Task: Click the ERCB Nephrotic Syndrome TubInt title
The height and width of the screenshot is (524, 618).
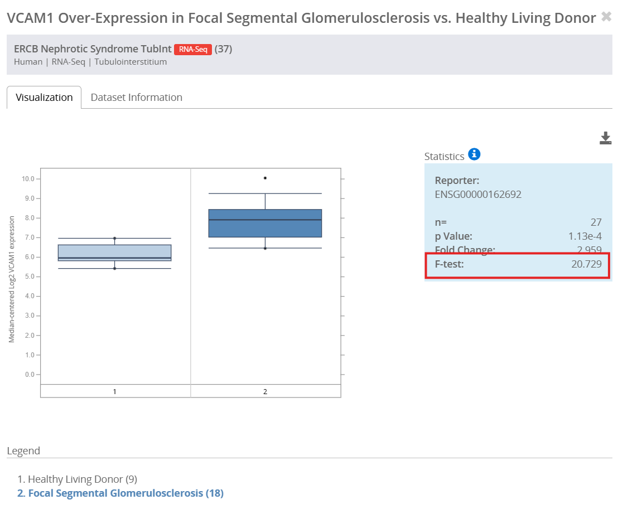Action: click(93, 49)
